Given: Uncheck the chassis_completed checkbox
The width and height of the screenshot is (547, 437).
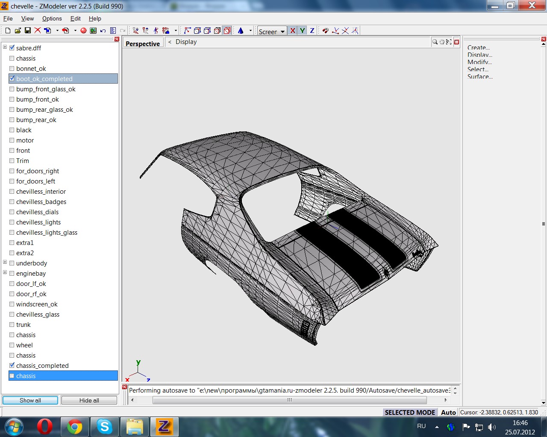Looking at the screenshot, I should [x=12, y=365].
